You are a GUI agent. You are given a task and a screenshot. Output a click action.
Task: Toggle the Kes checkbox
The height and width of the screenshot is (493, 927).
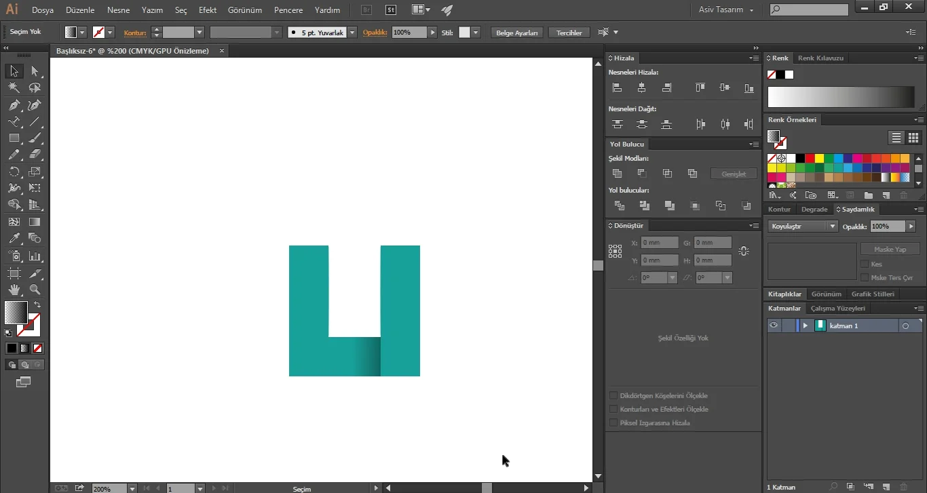pos(865,264)
